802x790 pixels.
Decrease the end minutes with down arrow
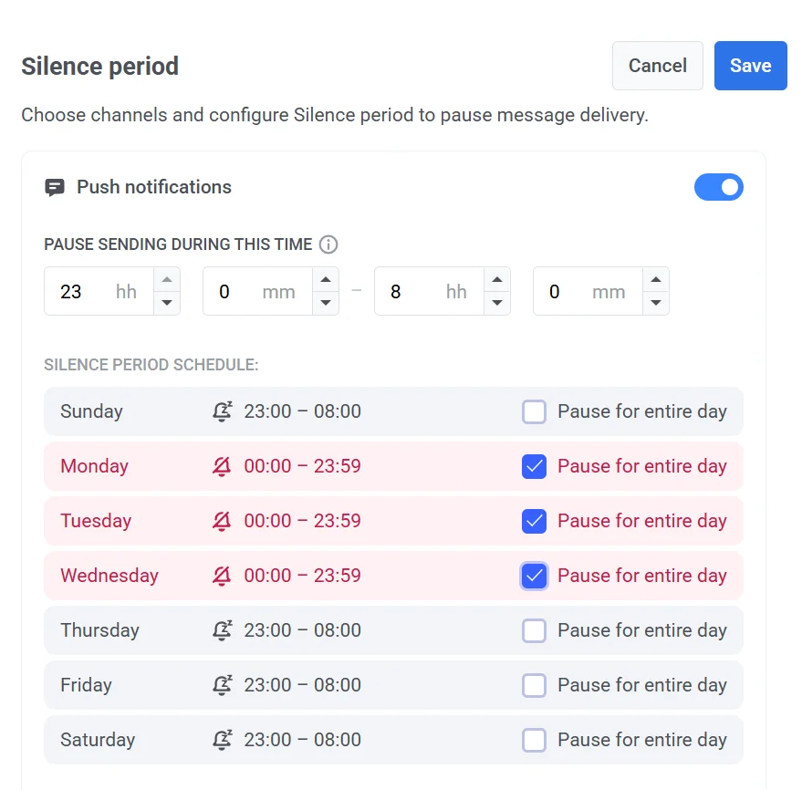[x=656, y=303]
